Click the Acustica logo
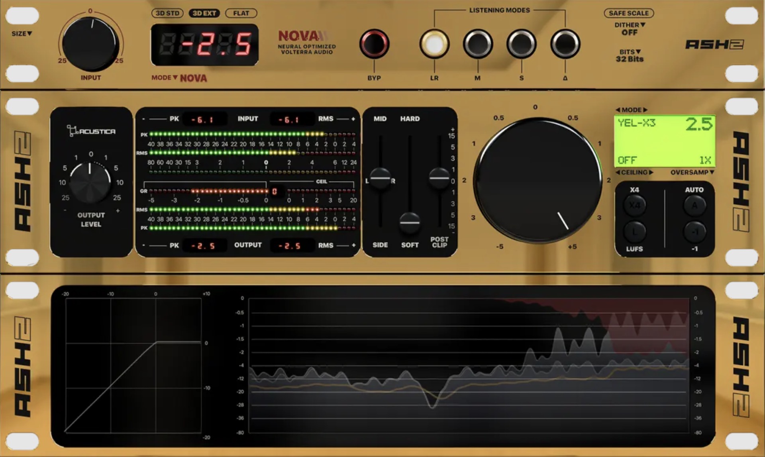The height and width of the screenshot is (457, 765). pos(91,131)
